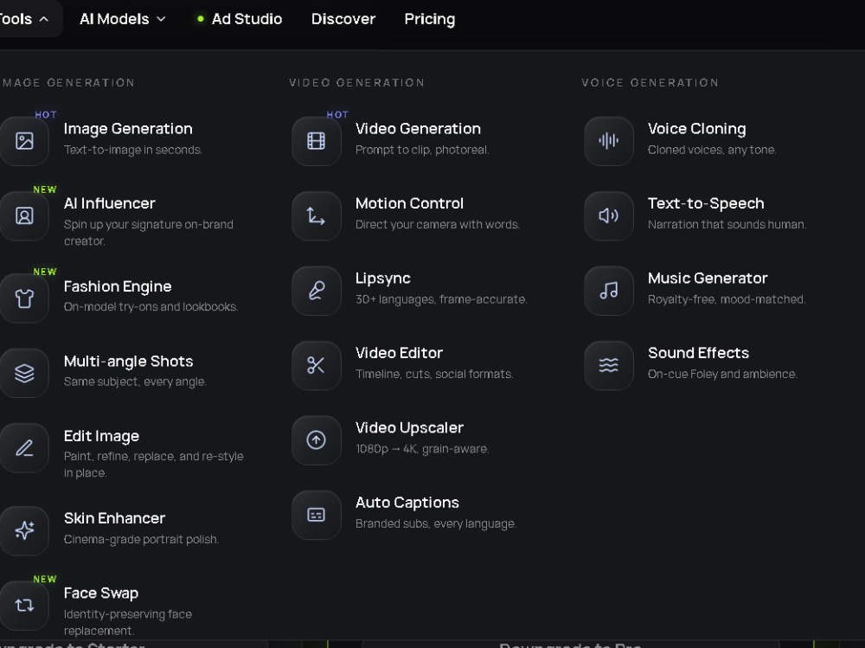865x648 pixels.
Task: Choose the Multi-angle Shots layers icon
Action: click(24, 373)
